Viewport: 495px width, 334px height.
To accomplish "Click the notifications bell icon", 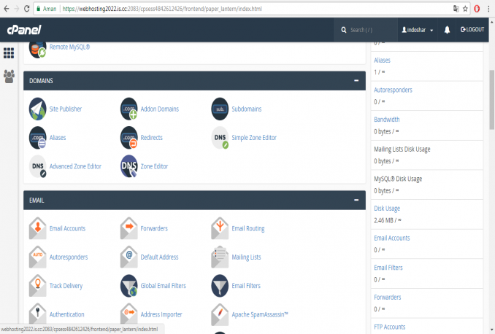I will (x=447, y=30).
